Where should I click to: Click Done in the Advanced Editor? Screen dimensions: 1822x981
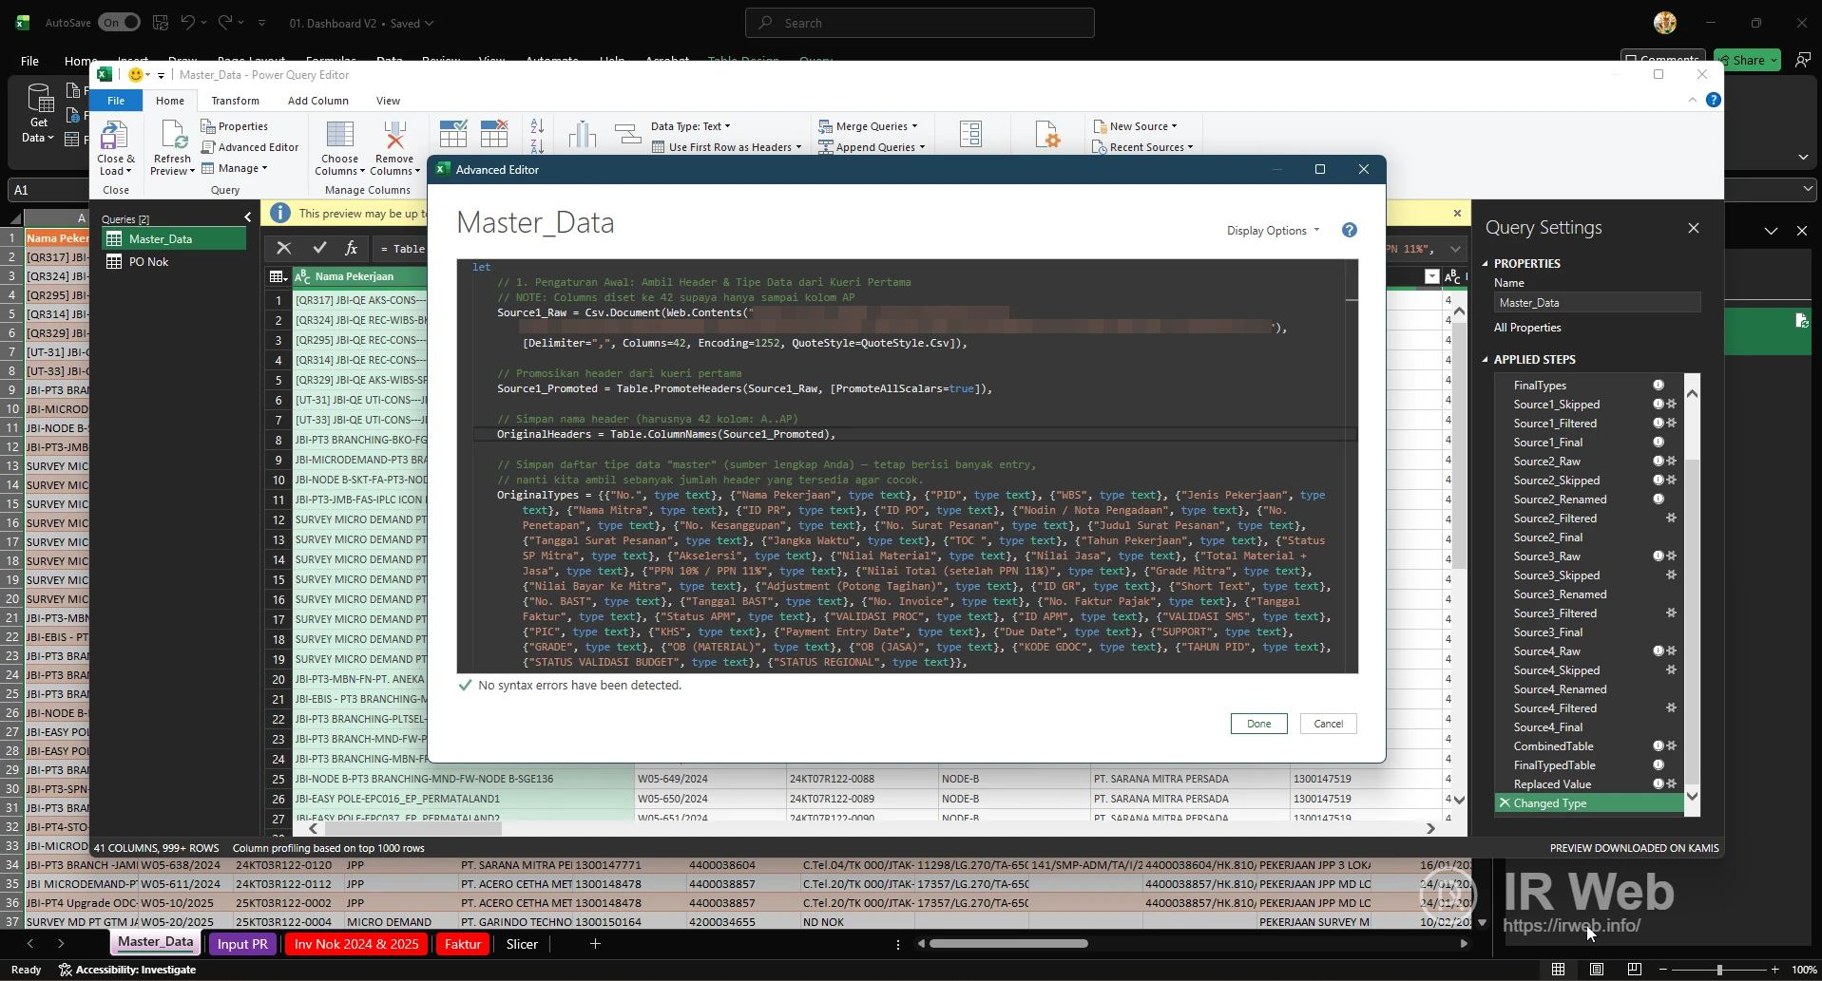1257,723
